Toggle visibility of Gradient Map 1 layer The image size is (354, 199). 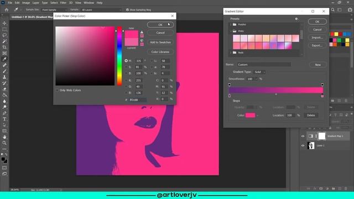[x=303, y=136]
